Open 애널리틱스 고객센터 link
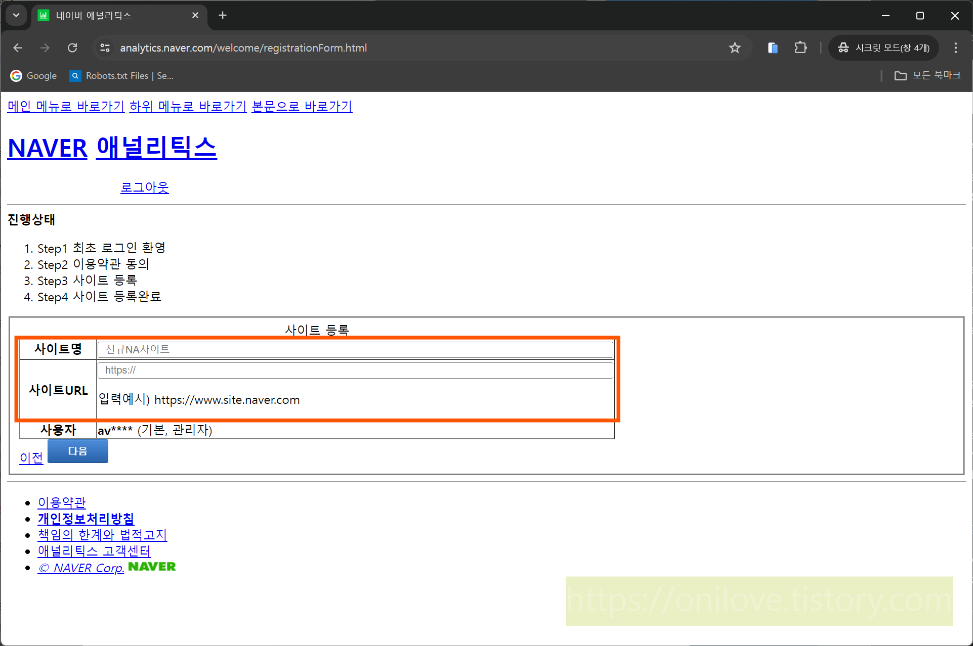Image resolution: width=973 pixels, height=646 pixels. [94, 551]
